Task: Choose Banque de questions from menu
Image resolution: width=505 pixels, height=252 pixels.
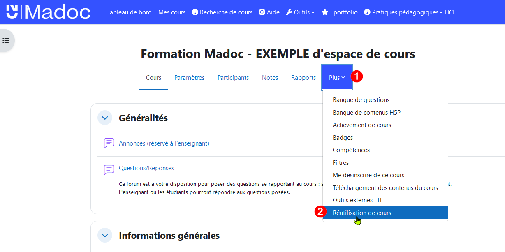Action: 361,100
